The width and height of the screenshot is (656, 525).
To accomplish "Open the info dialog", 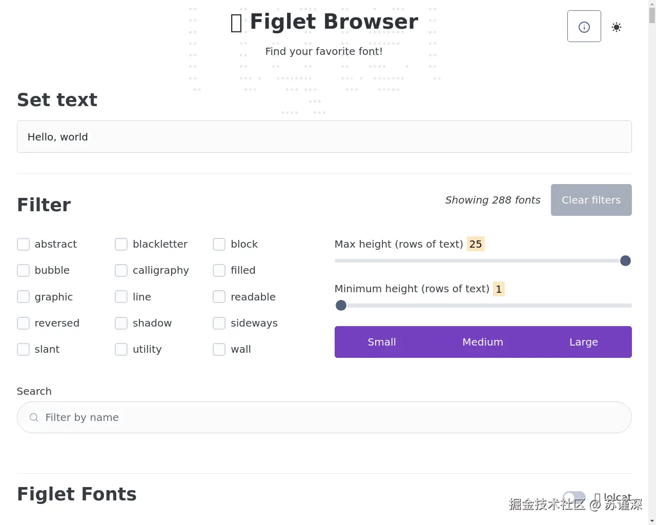I will (584, 26).
